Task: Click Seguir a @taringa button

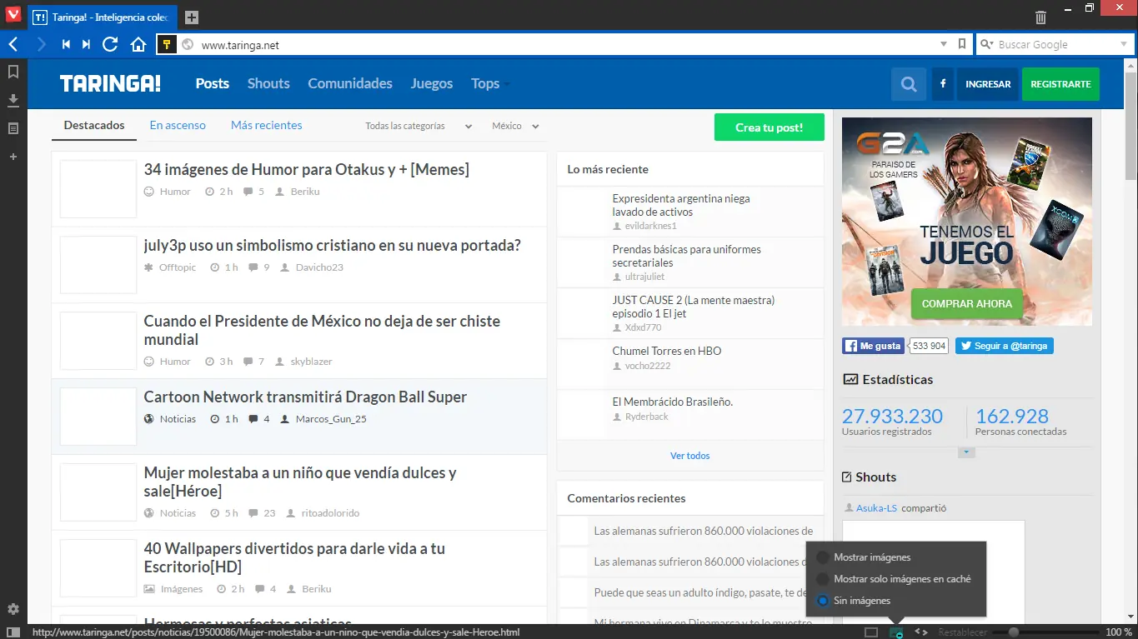Action: [x=1004, y=346]
